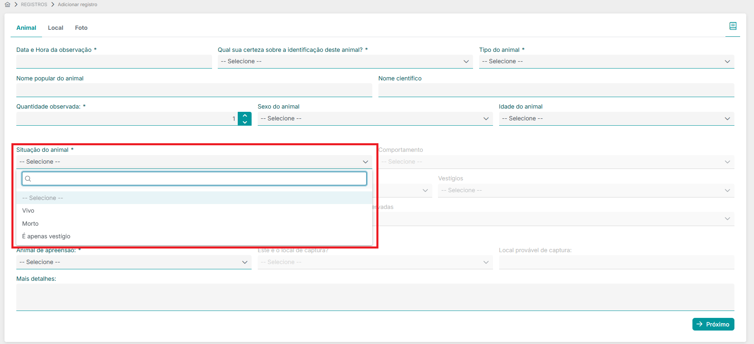Expand the Tipo do animal dropdown
The height and width of the screenshot is (344, 754).
(606, 61)
